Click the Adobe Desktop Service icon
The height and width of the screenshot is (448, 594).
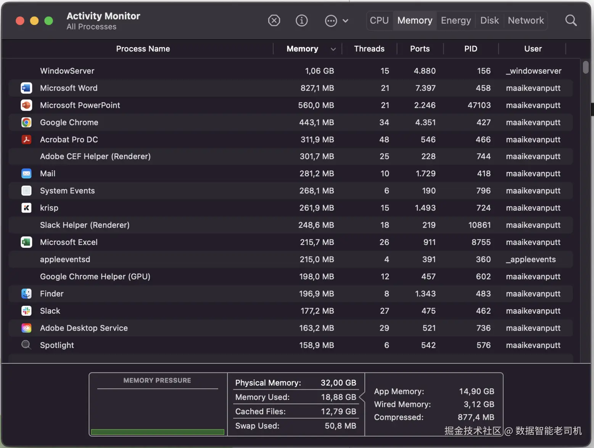(26, 328)
